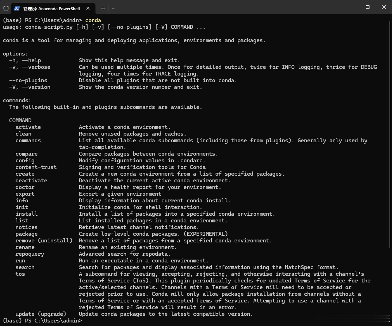
Task: Close the terminal window
Action: 384,7
